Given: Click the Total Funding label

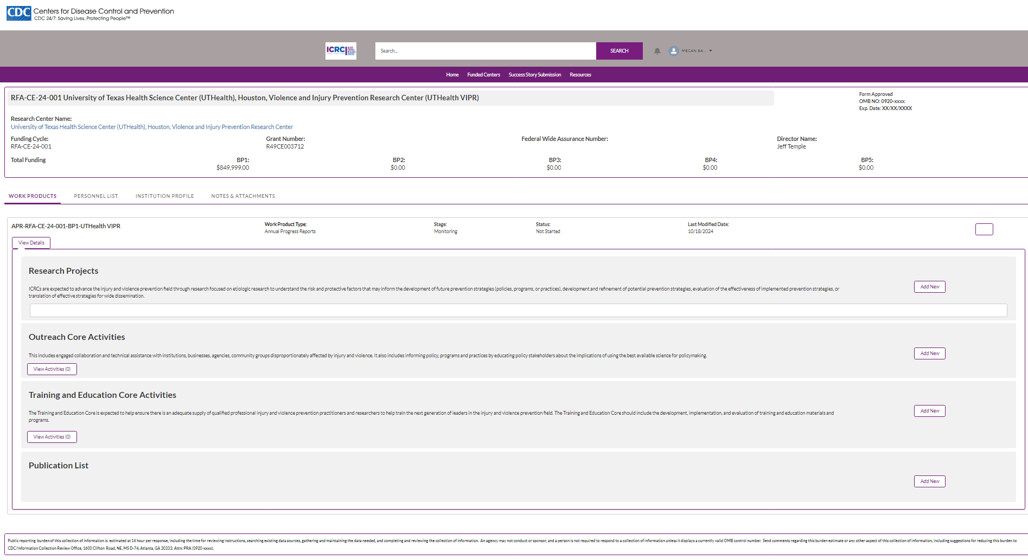Looking at the screenshot, I should [28, 160].
